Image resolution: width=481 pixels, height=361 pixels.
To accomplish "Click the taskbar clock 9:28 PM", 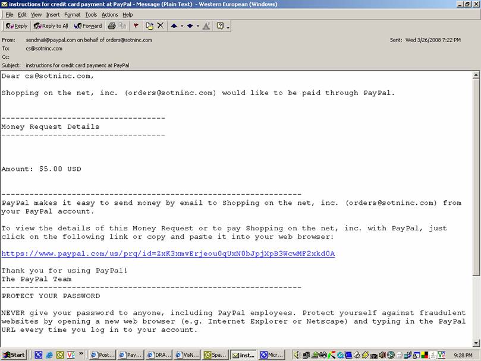I will (463, 355).
